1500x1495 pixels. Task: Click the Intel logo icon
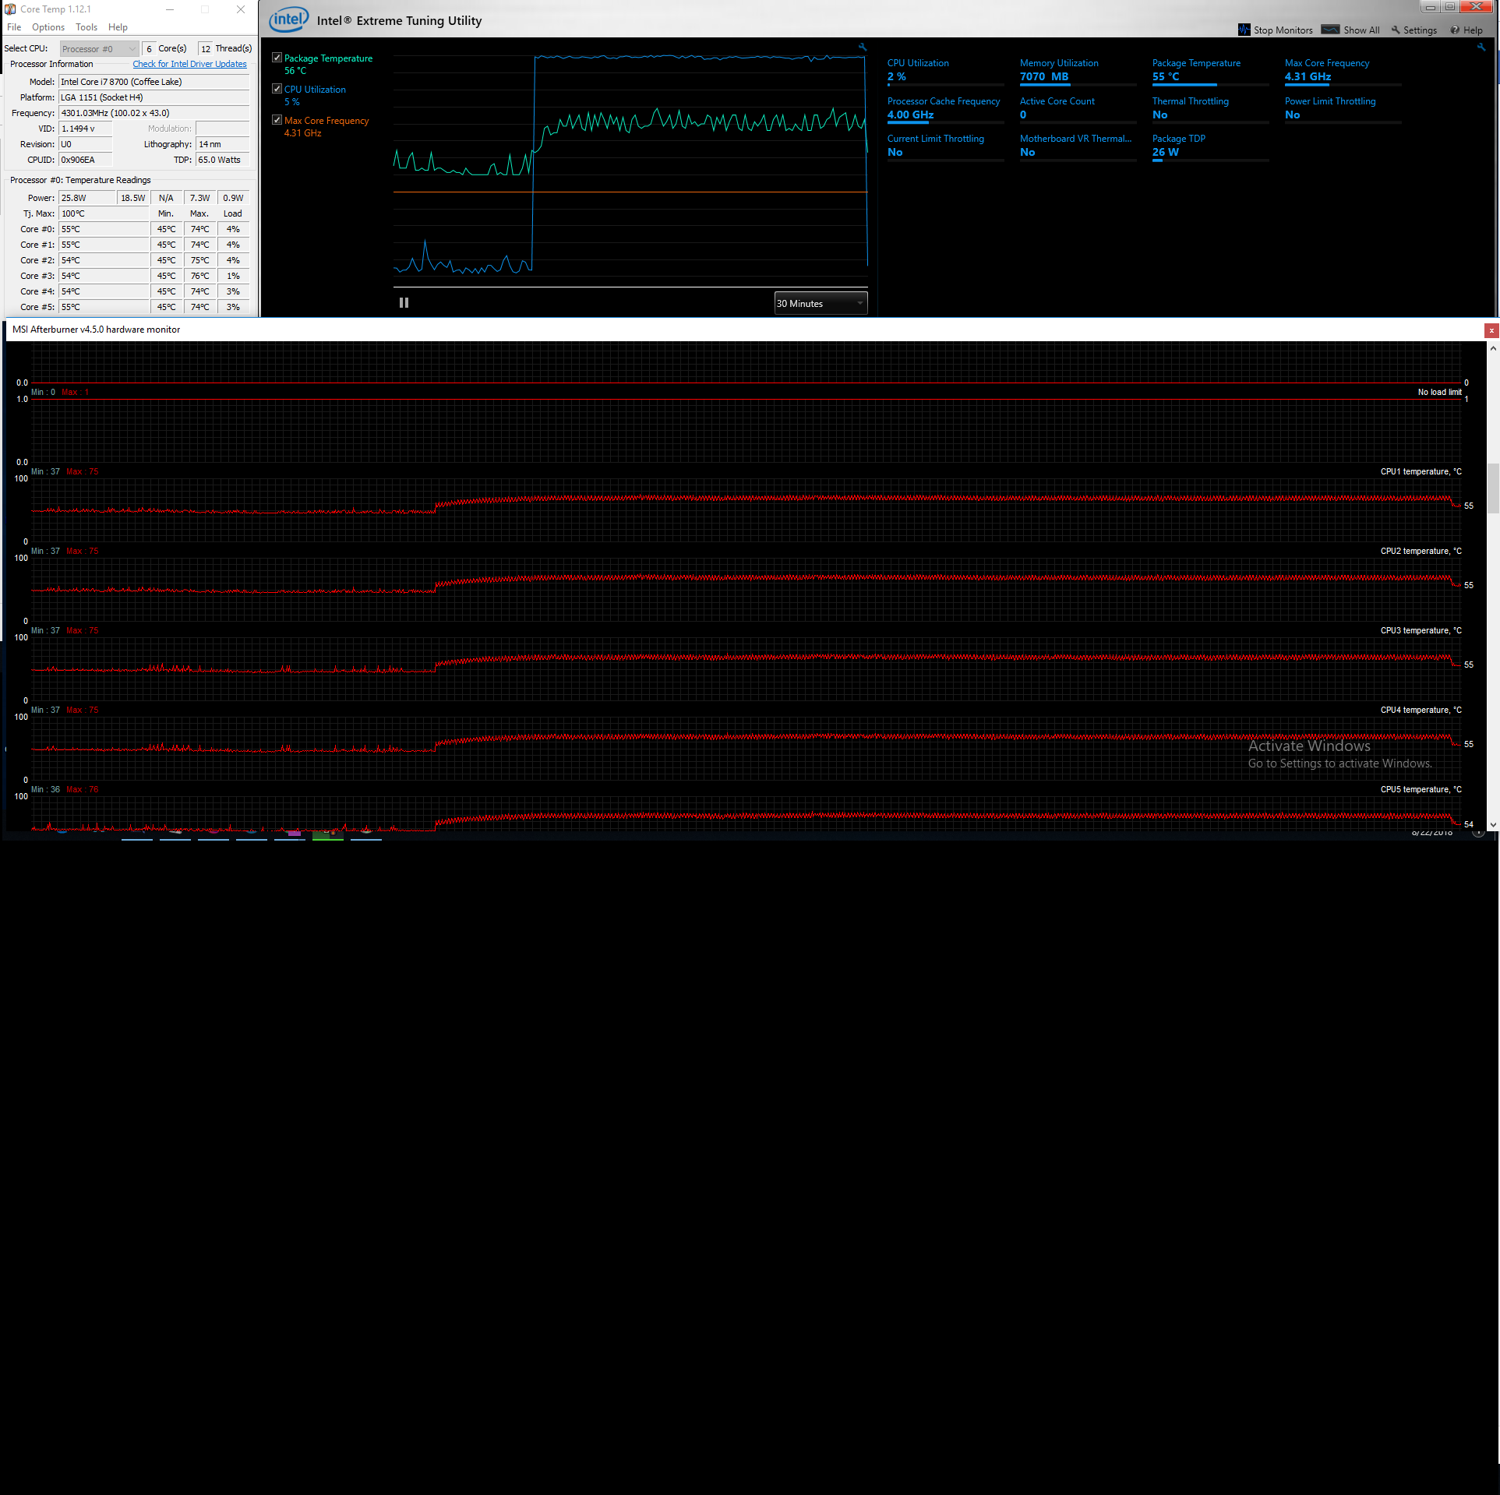tap(288, 19)
